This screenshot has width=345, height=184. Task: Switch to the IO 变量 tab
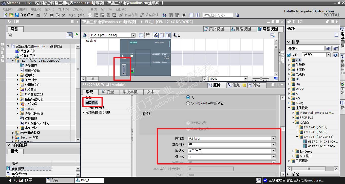108,92
